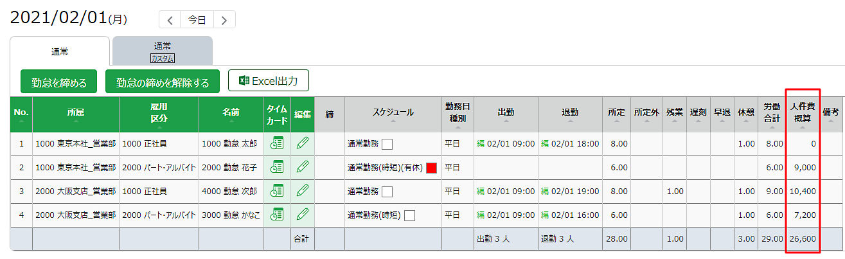This screenshot has width=845, height=259.
Task: Go to next day arrow
Action: 224,20
